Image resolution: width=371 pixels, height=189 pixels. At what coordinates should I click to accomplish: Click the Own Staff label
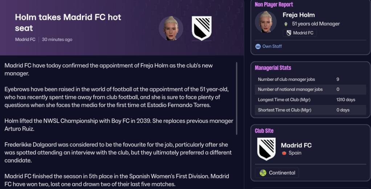coord(272,46)
